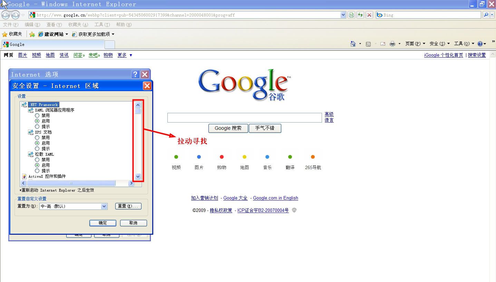Click the red 购物 dot icon
496x282 pixels.
click(x=222, y=157)
